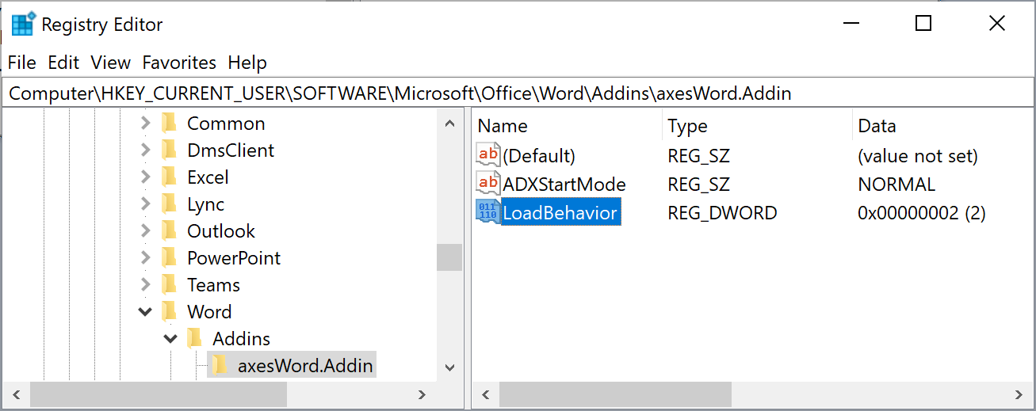This screenshot has width=1036, height=411.
Task: Expand the Lync key
Action: click(145, 204)
